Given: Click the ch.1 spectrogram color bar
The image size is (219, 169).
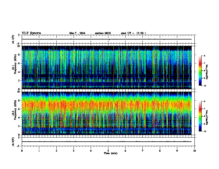Looking at the screenshot, I should 200,71.
